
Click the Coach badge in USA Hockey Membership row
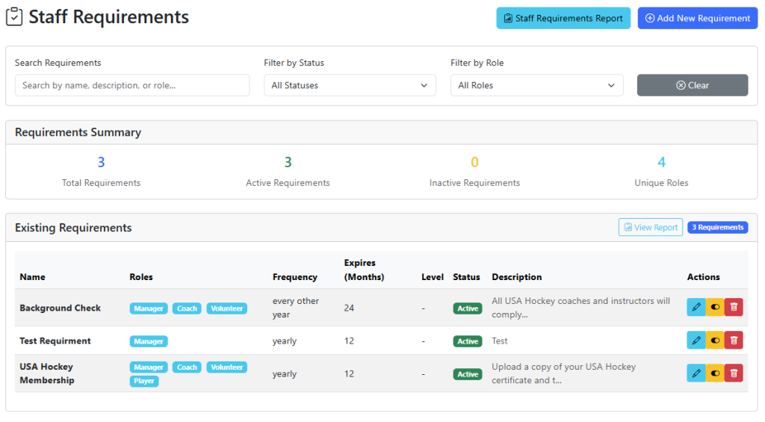click(x=187, y=367)
